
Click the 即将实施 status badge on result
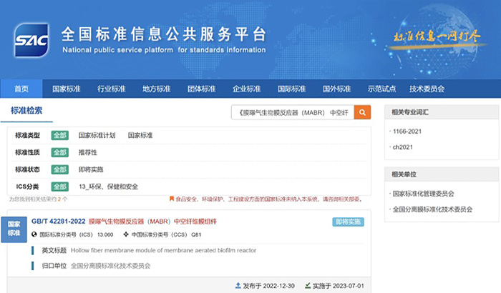pos(349,222)
